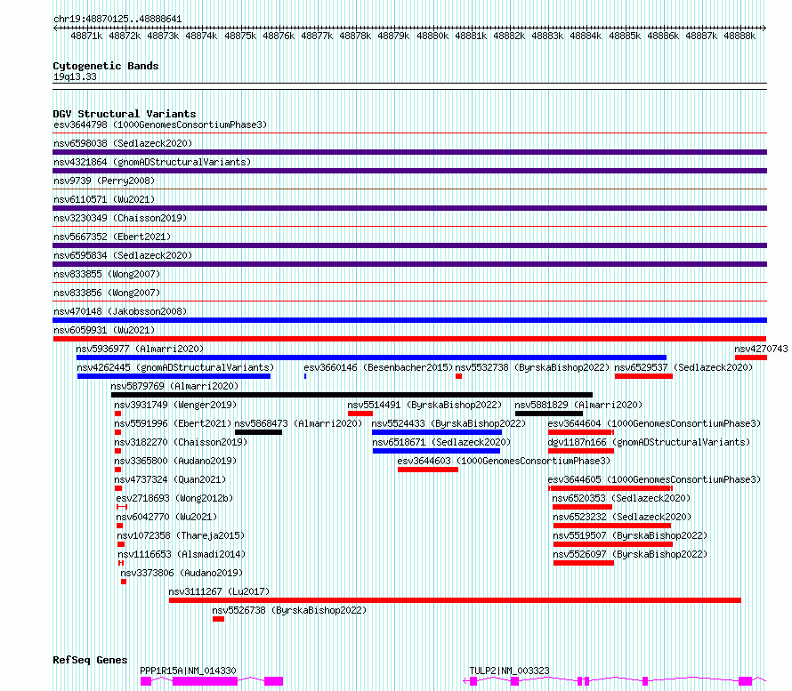Open nsv3230349 (Chaisson2019) entry
This screenshot has height=691, width=792.
tap(120, 218)
